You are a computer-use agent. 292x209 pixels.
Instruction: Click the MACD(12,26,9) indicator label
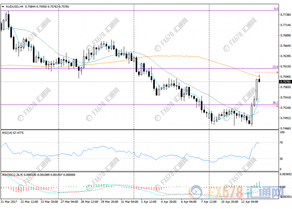[x=13, y=175]
